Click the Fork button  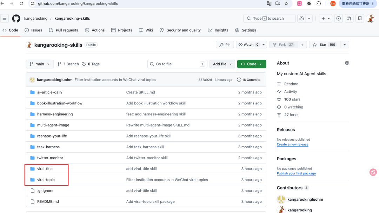coord(284,45)
